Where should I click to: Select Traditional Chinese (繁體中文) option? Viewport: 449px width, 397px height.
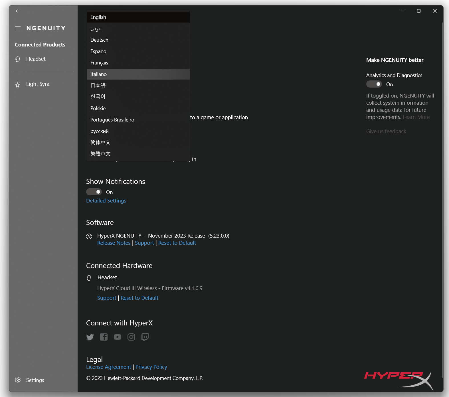pos(138,154)
